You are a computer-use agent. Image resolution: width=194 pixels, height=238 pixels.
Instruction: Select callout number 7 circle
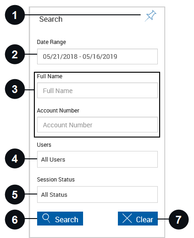tap(179, 219)
